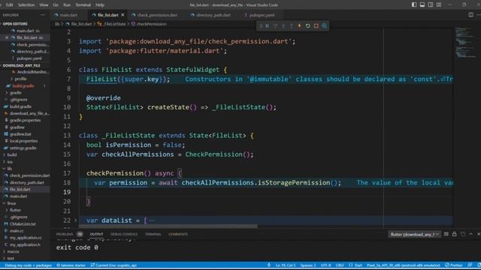
Task: Click the CRLF line ending status
Action: 340,265
